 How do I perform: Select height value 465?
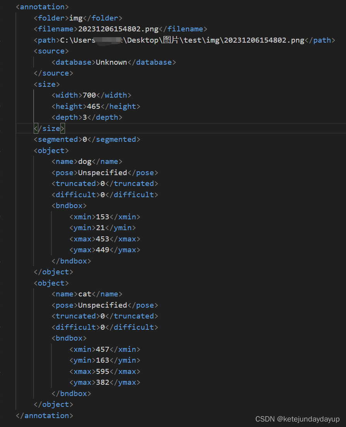coord(94,106)
